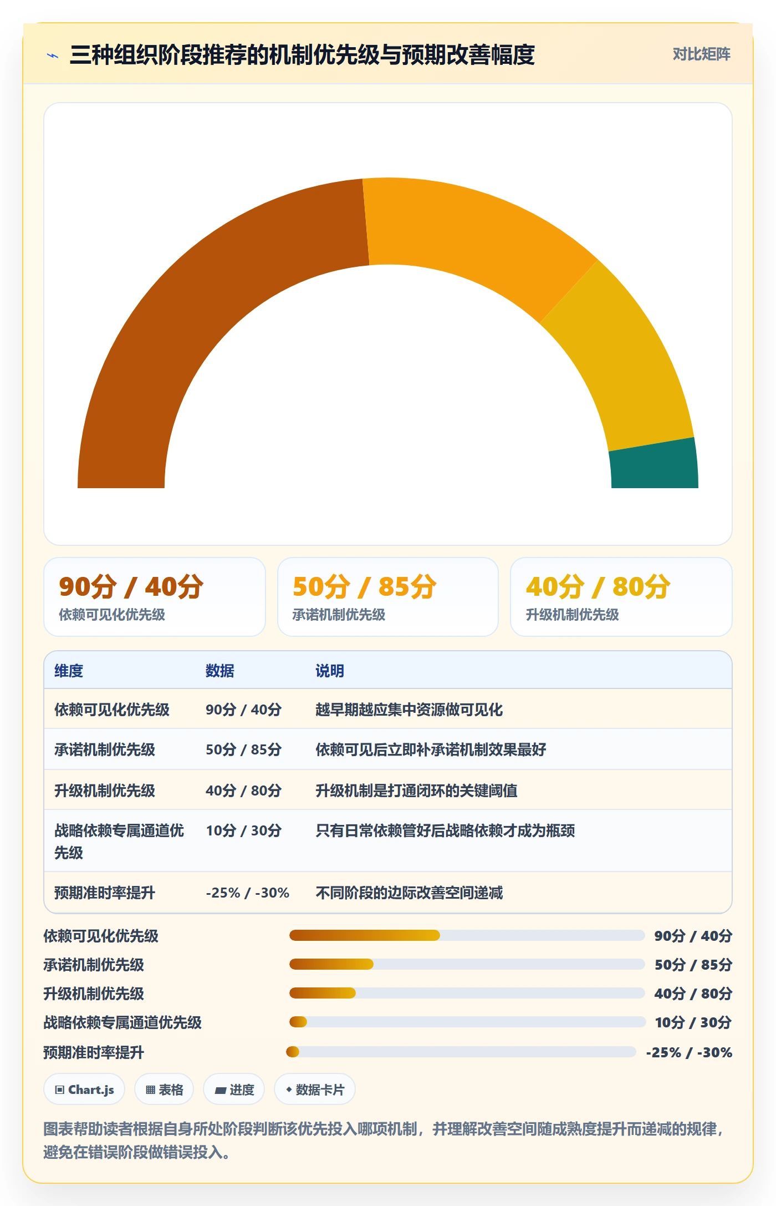Click table cell 升级机制优先级

105,791
